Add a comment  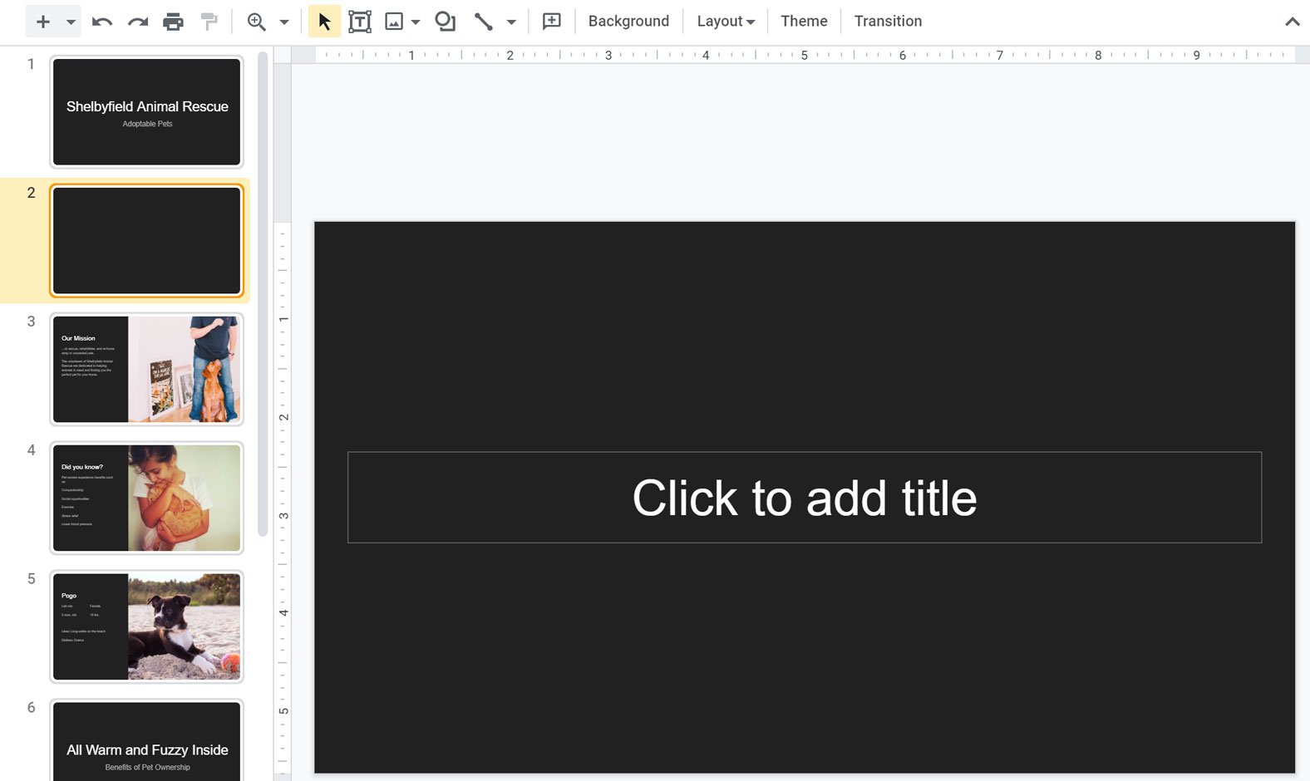pyautogui.click(x=551, y=22)
